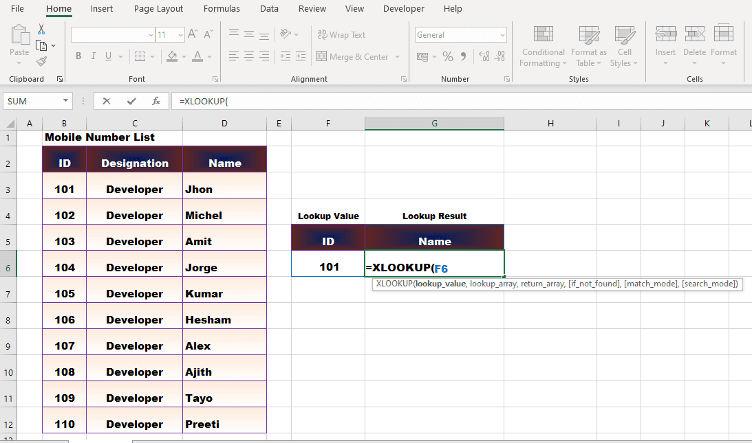
Task: Click Delete cells button
Action: coord(694,45)
